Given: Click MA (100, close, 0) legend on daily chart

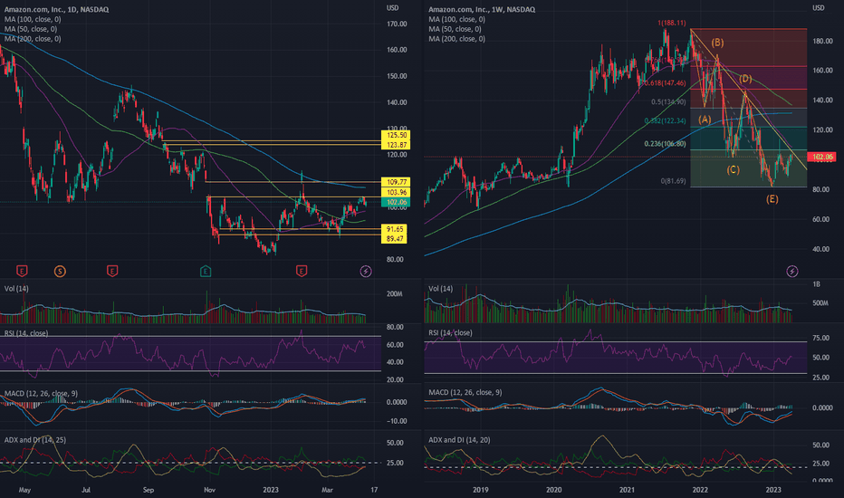Looking at the screenshot, I should coord(33,19).
